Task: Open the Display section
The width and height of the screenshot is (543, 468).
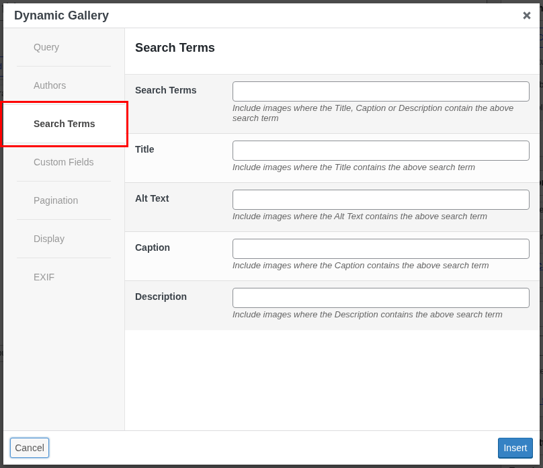Action: pos(50,239)
